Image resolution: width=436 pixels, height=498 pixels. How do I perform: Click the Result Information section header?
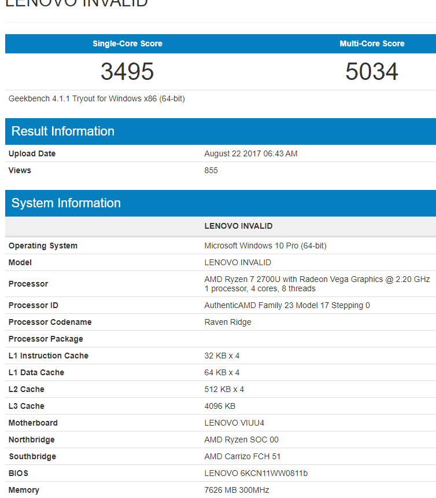pyautogui.click(x=220, y=131)
